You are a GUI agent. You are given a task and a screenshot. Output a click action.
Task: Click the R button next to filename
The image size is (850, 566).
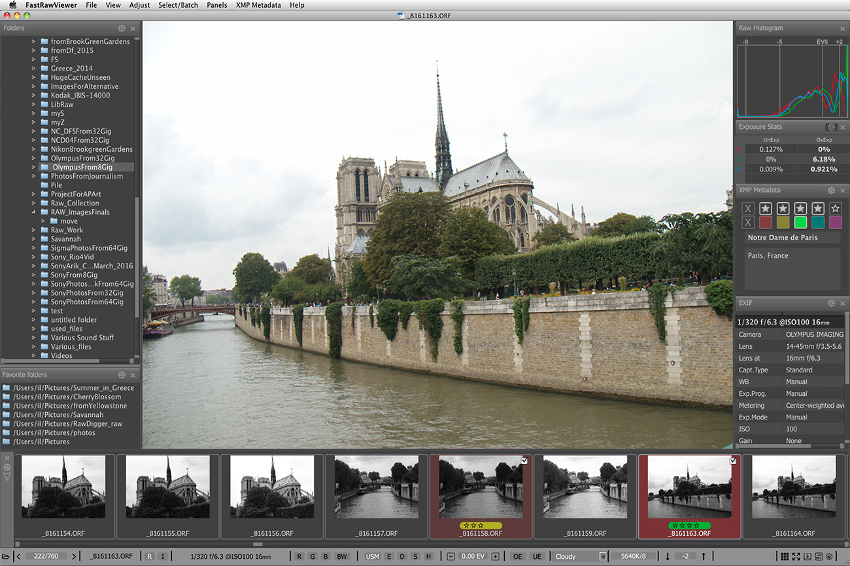pos(150,556)
